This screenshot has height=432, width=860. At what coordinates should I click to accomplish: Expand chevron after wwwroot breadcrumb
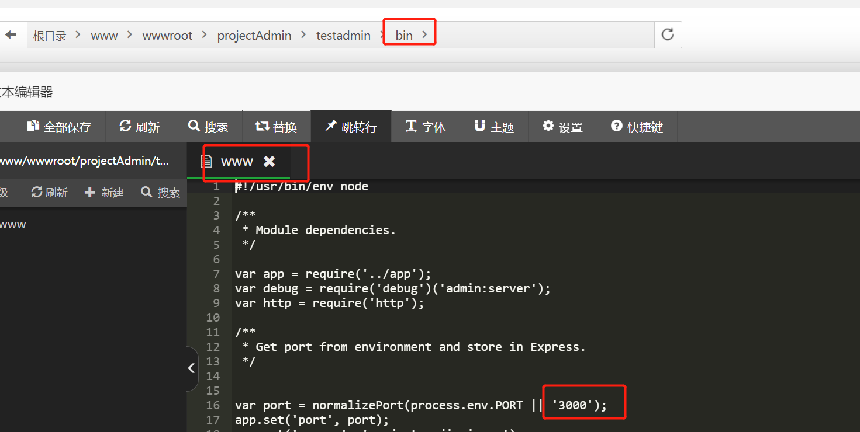pyautogui.click(x=205, y=35)
